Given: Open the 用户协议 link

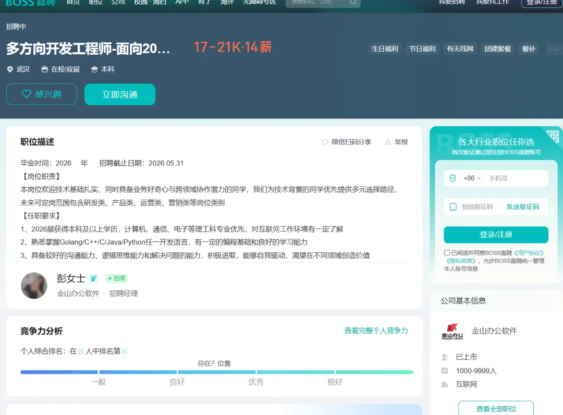Looking at the screenshot, I should tap(529, 253).
